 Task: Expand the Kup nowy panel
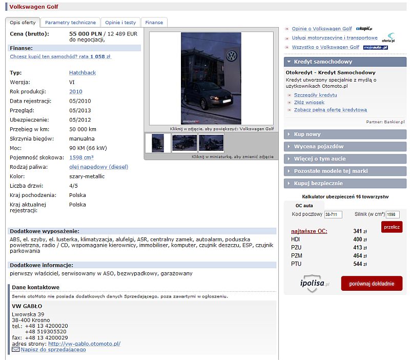[x=345, y=134]
